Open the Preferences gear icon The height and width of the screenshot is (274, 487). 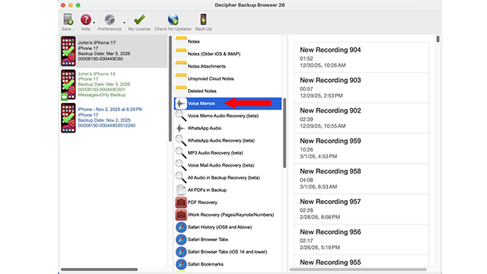point(110,20)
